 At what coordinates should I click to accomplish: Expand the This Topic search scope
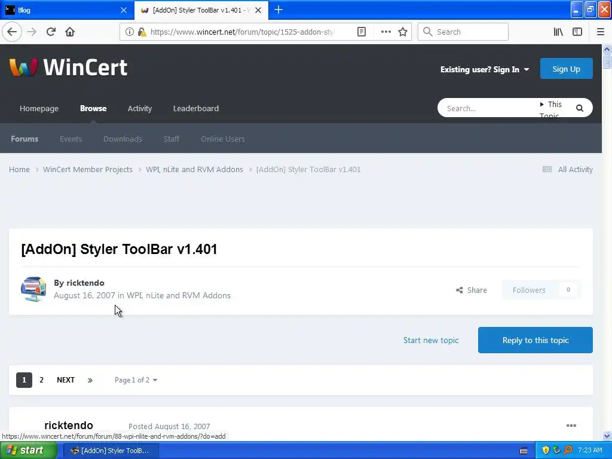coord(550,108)
